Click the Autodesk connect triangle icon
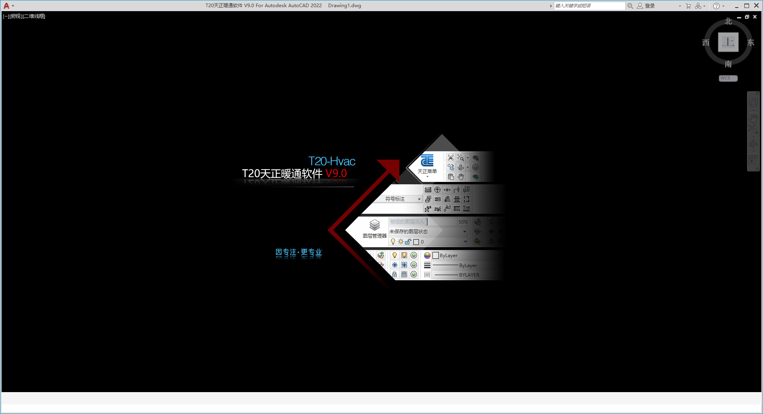The image size is (763, 414). click(x=698, y=6)
